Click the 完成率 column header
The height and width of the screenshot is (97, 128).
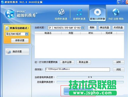[x=109, y=33]
